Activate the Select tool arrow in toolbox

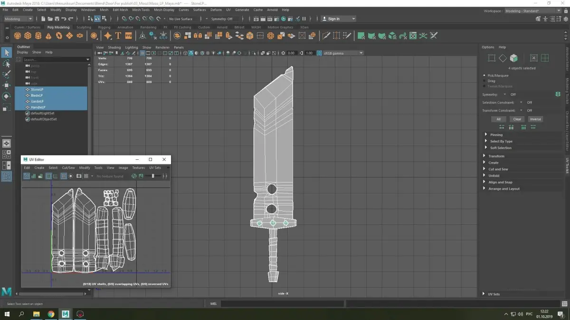pos(7,53)
